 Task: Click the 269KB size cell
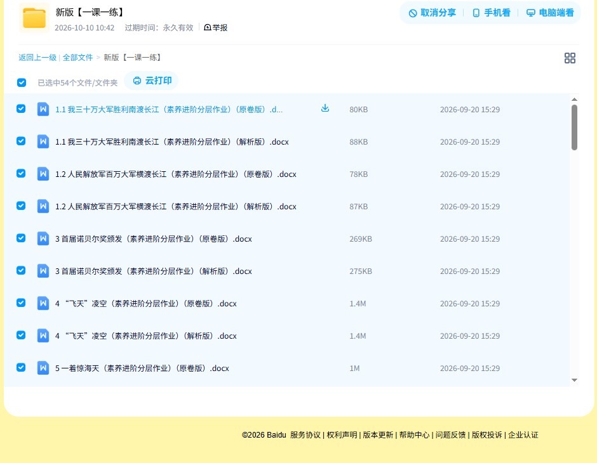(x=361, y=238)
